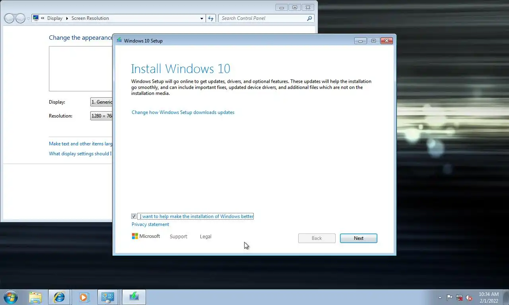
Task: Launch Internet Explorer from the taskbar
Action: pos(59,297)
